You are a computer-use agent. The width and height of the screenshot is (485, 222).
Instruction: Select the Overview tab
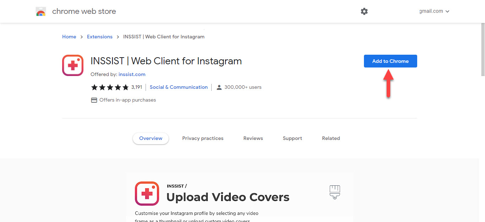tap(151, 139)
